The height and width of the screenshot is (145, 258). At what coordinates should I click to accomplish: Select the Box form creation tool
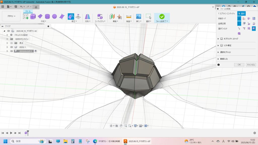click(x=33, y=17)
